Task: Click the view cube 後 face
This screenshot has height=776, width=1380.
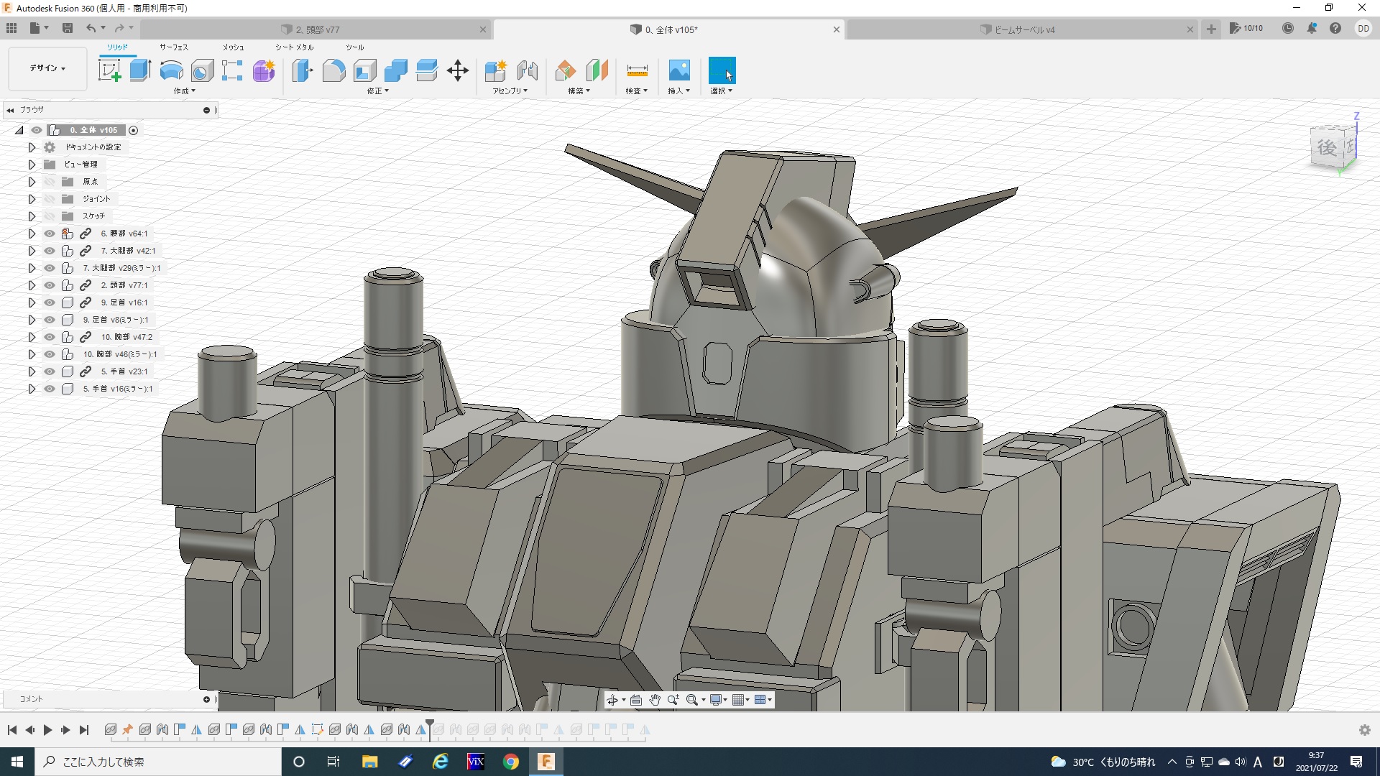Action: (1327, 148)
